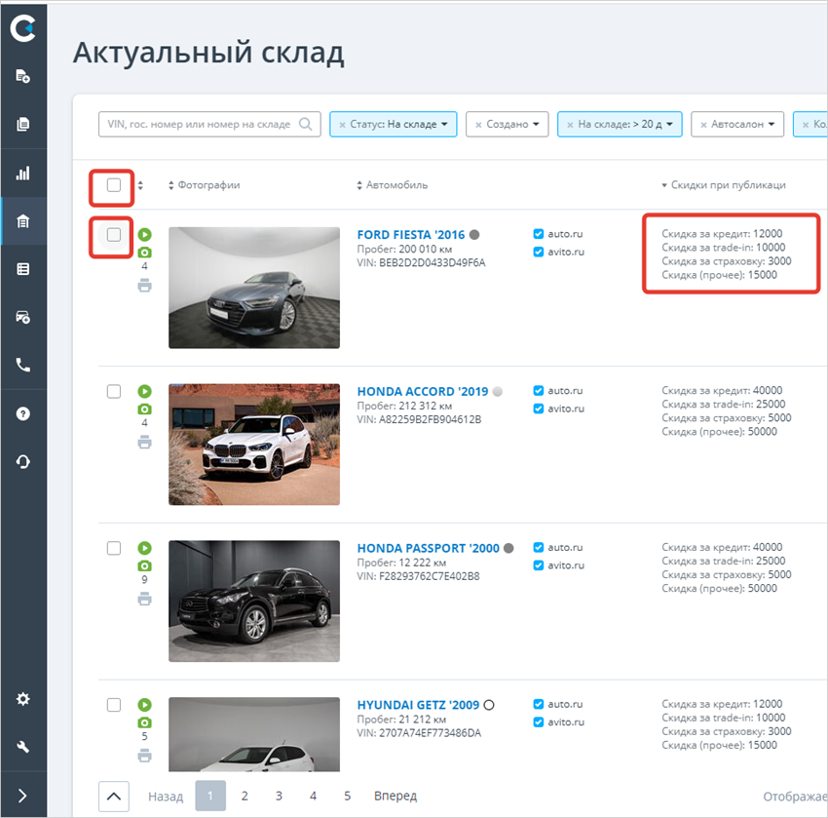The height and width of the screenshot is (818, 828).
Task: Select the Ford Fiesta row checkbox
Action: 114,234
